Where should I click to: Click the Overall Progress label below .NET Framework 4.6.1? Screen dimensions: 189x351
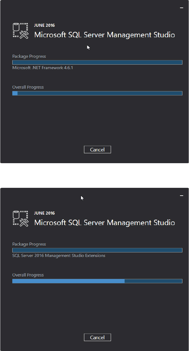coord(28,87)
